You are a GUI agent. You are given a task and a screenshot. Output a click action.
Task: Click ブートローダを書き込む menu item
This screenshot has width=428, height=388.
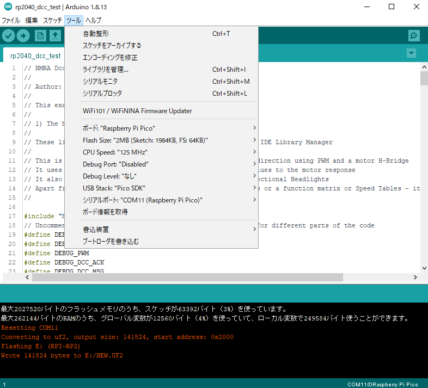click(x=111, y=242)
